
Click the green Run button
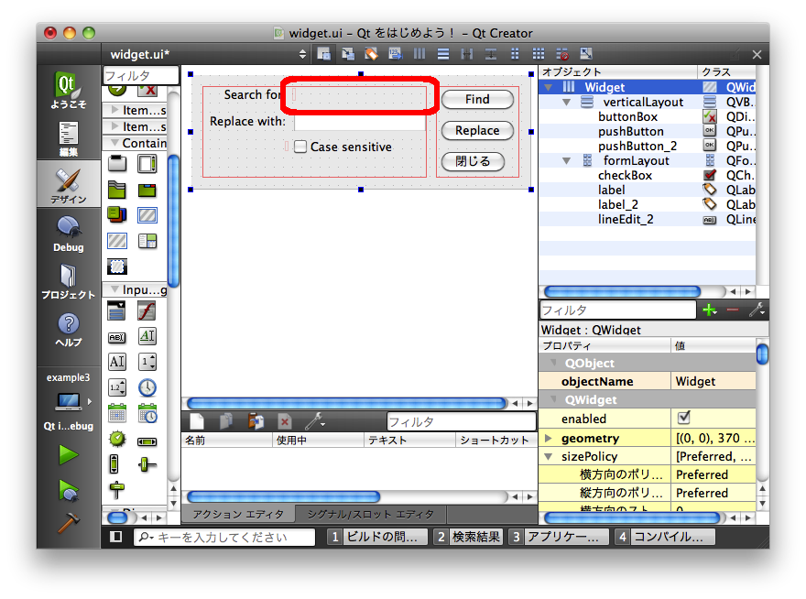click(x=68, y=454)
